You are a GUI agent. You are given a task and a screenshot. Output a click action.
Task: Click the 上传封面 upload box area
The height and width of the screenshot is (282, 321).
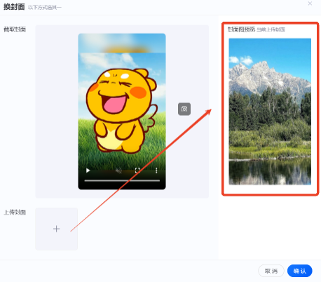click(x=57, y=229)
